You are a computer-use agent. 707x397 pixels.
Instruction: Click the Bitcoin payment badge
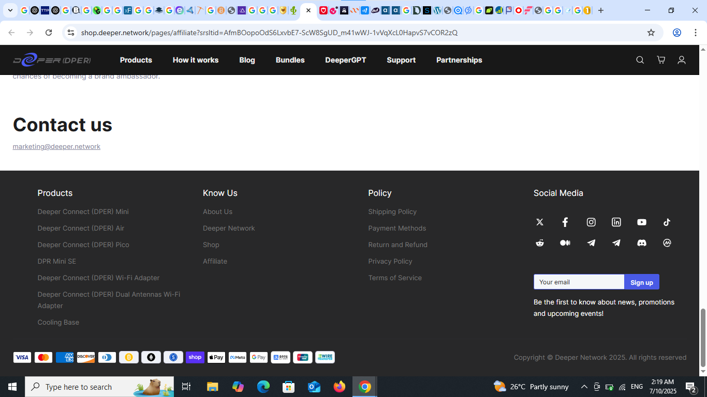pos(129,357)
